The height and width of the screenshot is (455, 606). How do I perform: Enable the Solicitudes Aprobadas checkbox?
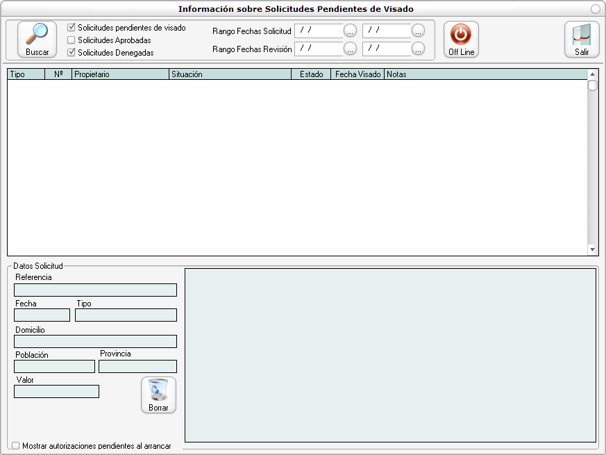click(71, 40)
